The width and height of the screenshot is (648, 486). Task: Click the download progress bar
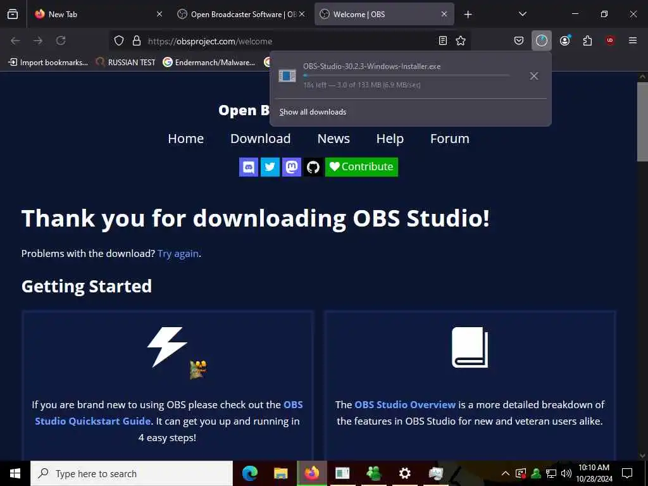click(x=406, y=76)
